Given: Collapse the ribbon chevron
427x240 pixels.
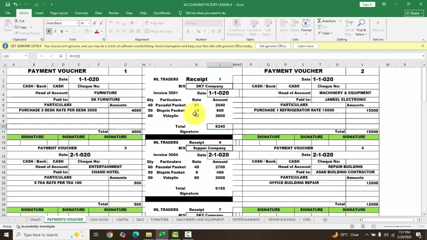Looking at the screenshot, I should (423, 39).
